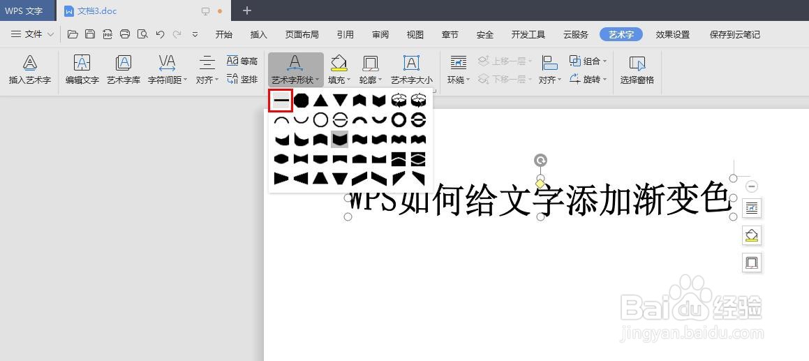
Task: Click the print preview icon
Action: click(142, 34)
